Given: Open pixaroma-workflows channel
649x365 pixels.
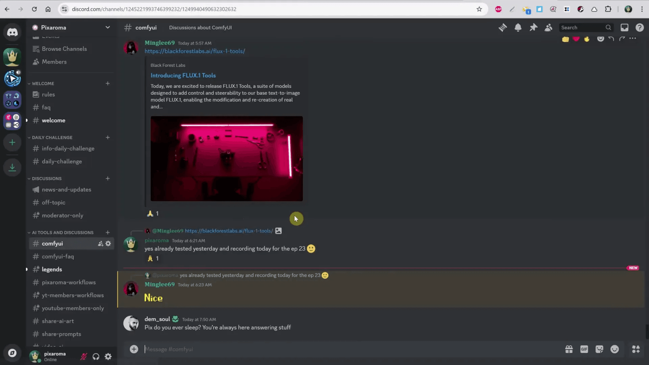Looking at the screenshot, I should (x=71, y=282).
